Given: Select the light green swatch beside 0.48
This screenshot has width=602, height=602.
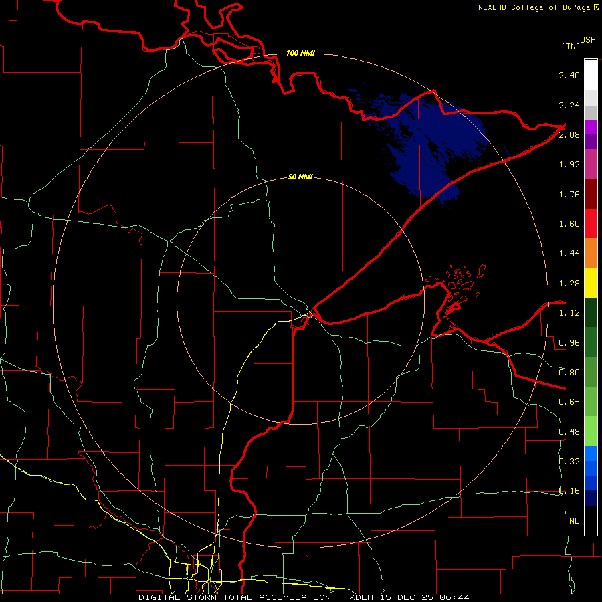Looking at the screenshot, I should click(x=591, y=431).
